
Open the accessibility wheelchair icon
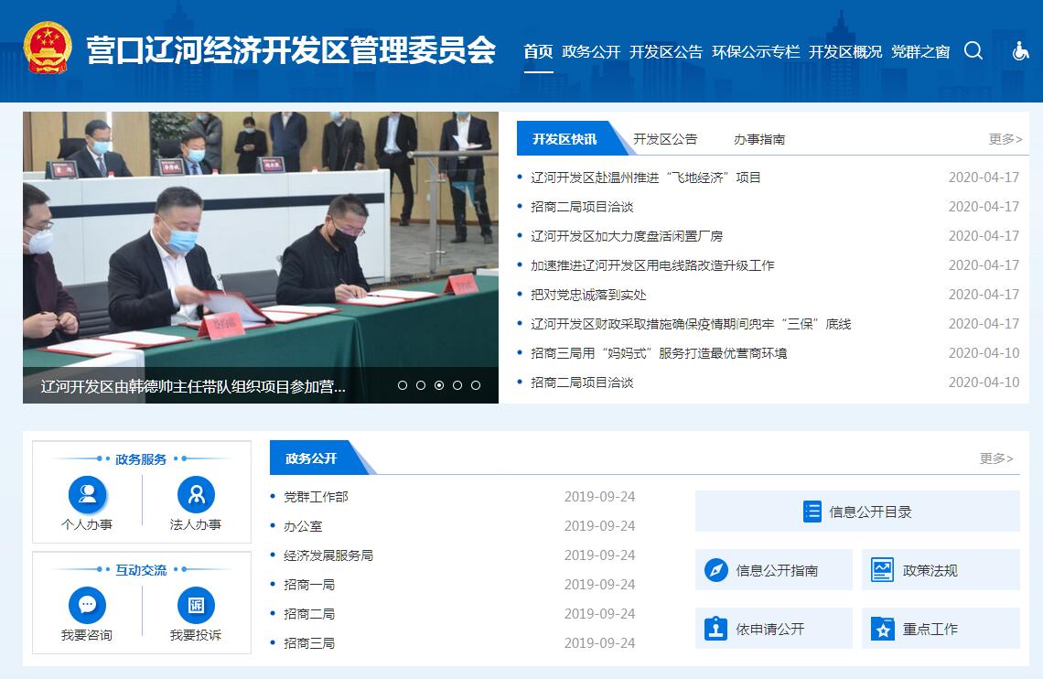(1020, 51)
